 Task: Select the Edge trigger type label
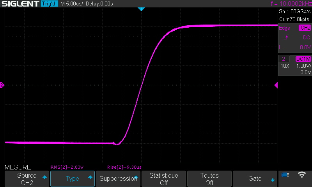[284, 28]
